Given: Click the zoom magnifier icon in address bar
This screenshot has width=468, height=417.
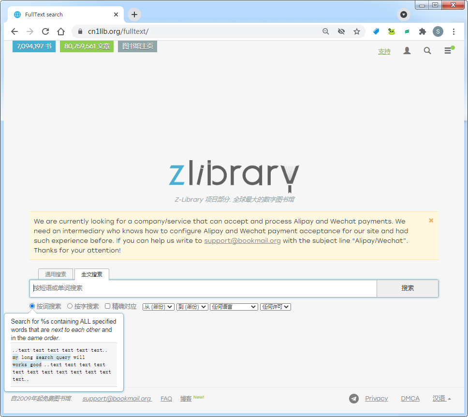Looking at the screenshot, I should tap(326, 31).
